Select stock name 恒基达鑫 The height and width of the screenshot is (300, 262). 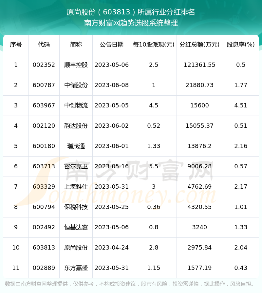pyautogui.click(x=76, y=227)
